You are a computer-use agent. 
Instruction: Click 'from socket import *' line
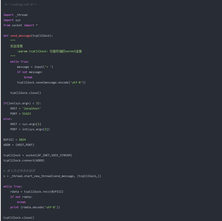pyautogui.click(x=20, y=25)
